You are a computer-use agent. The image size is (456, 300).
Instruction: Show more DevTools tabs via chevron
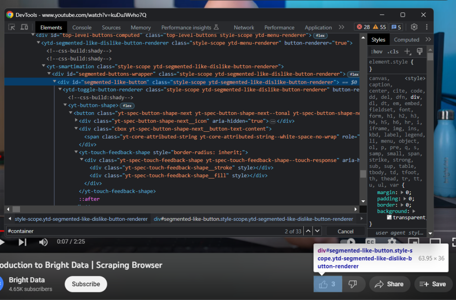(x=341, y=27)
